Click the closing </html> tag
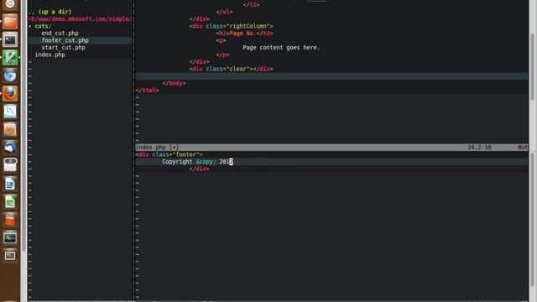 [x=148, y=91]
